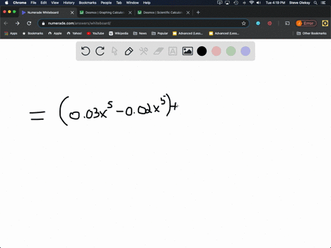Open the Window menu
The height and width of the screenshot is (248, 331).
132,3
